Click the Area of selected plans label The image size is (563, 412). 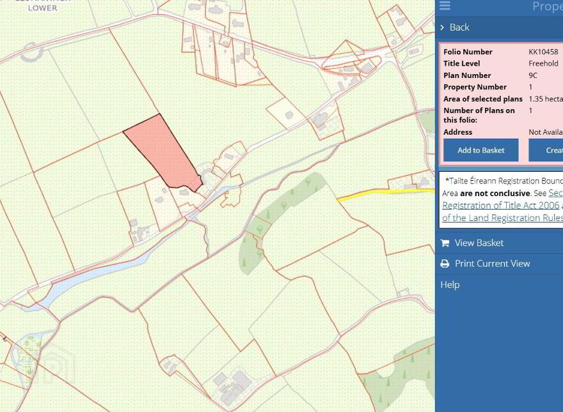pos(482,99)
